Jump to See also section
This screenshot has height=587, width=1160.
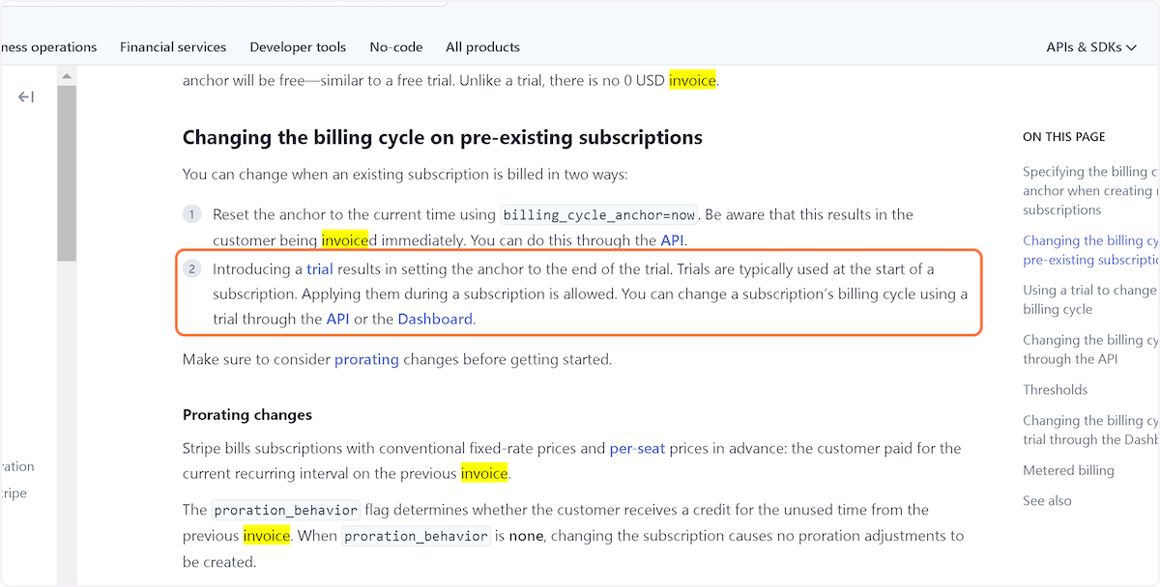click(x=1047, y=501)
